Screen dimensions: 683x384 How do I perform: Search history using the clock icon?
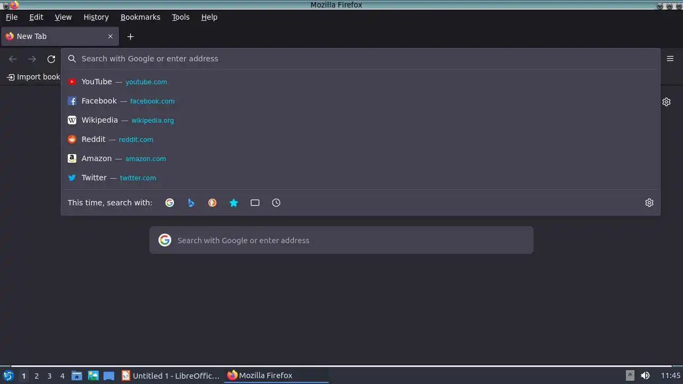276,203
